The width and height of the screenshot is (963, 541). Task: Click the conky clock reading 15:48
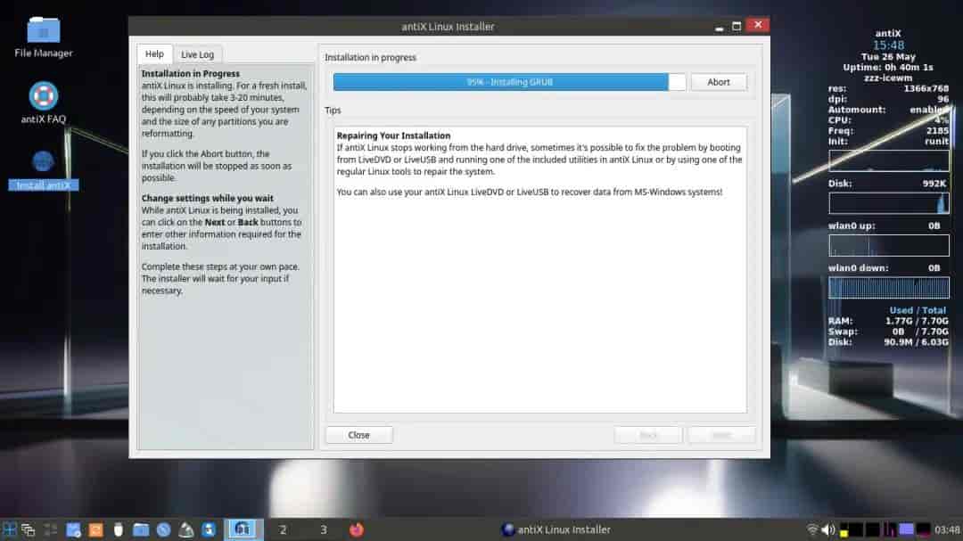pos(888,45)
